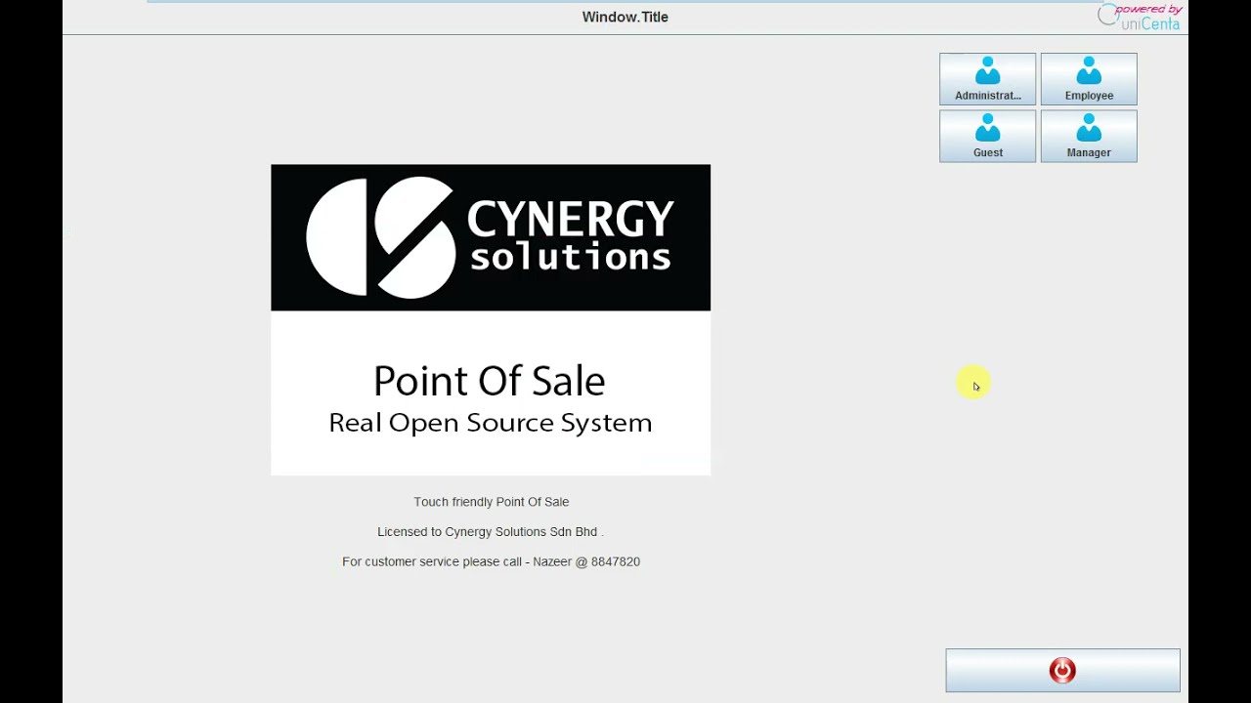The height and width of the screenshot is (703, 1251).
Task: Click 'Touch friendly Point Of Sale' line
Action: (x=491, y=502)
